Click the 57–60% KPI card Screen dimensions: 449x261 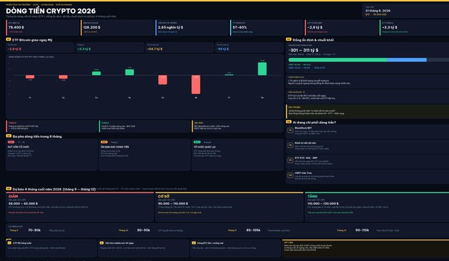click(x=267, y=28)
